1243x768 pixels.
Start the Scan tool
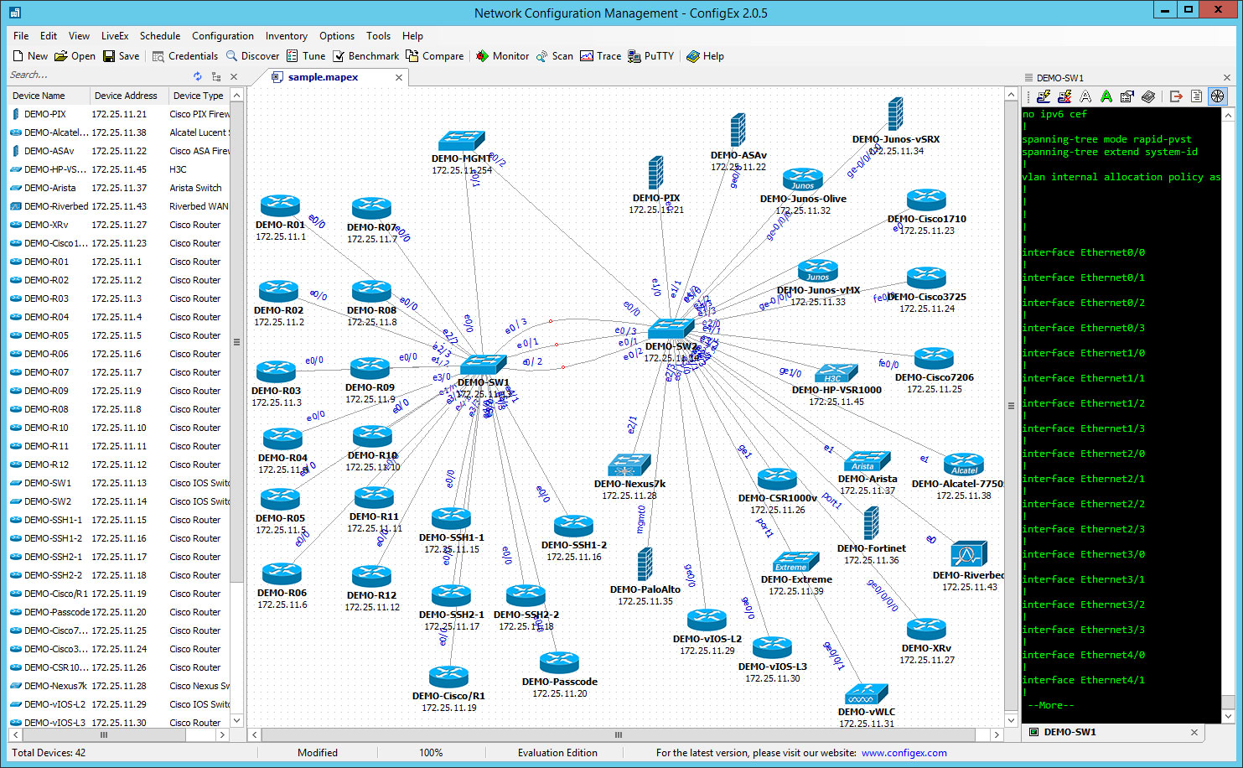[x=554, y=56]
